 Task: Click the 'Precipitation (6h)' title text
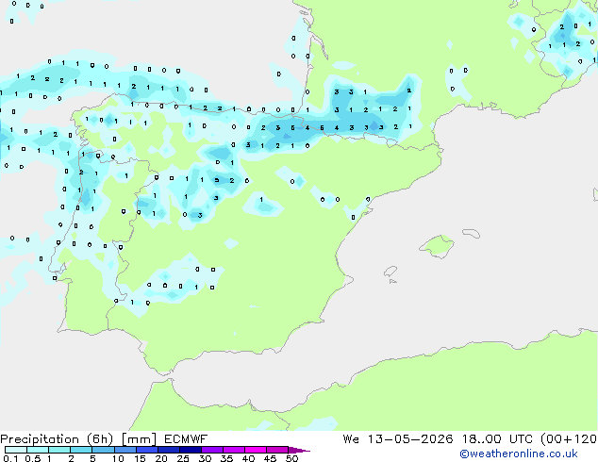(x=57, y=439)
